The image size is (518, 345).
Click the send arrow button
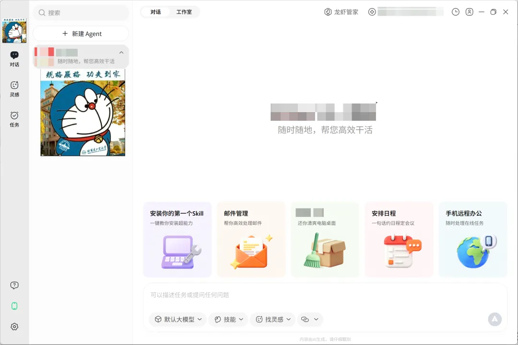494,319
